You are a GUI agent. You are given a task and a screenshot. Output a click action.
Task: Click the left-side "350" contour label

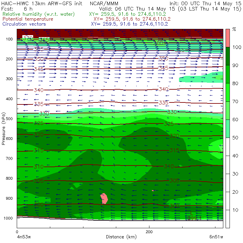tap(39, 59)
